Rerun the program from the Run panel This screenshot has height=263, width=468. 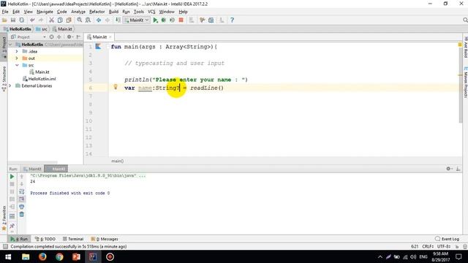12,177
